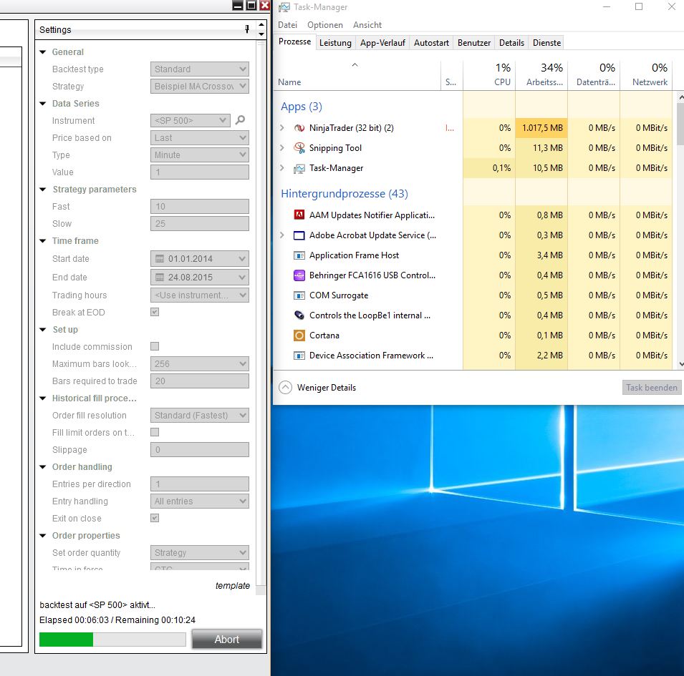684x676 pixels.
Task: Click the Settings panel vertical scrollbar
Action: [x=261, y=313]
